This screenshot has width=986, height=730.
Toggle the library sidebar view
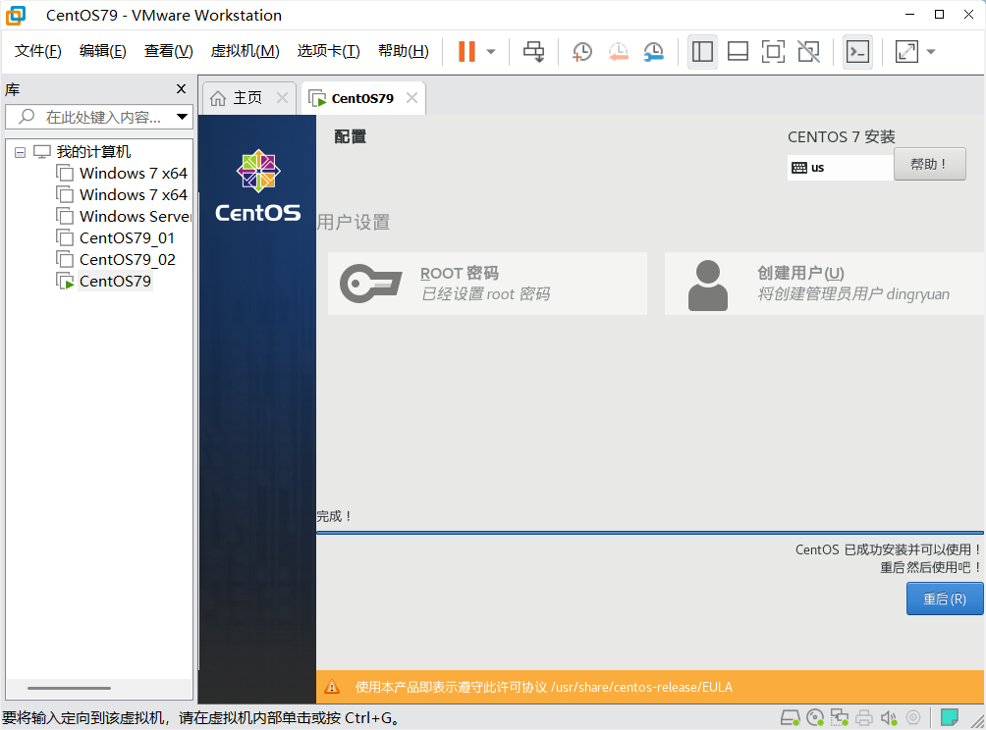702,52
